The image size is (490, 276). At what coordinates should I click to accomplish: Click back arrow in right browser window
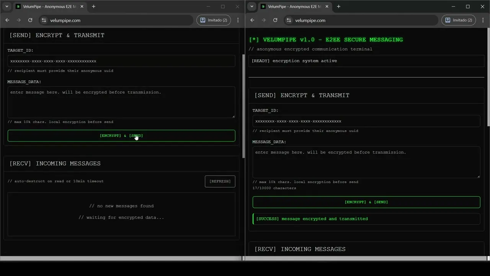(252, 20)
